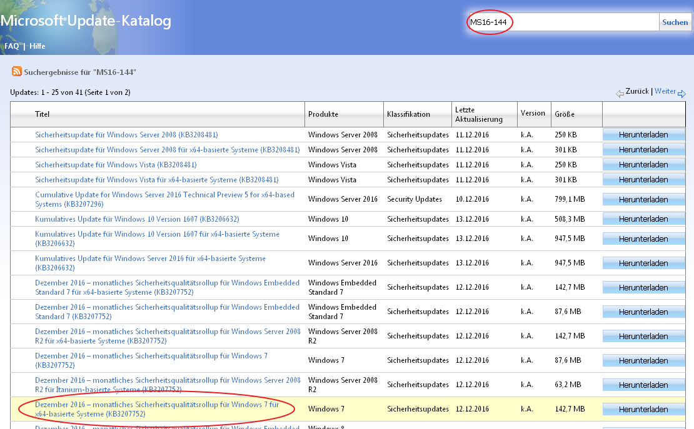Click the Weiter right arrow icon
The image size is (694, 429).
tap(681, 93)
